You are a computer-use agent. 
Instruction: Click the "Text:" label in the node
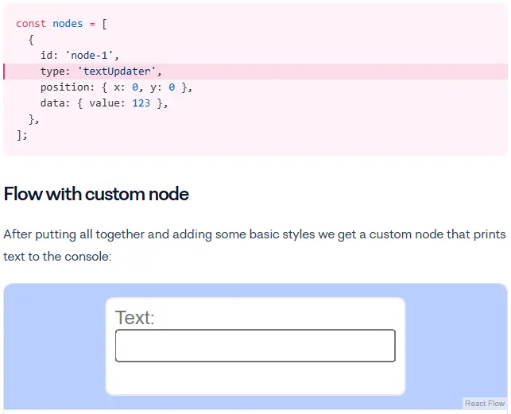(135, 318)
